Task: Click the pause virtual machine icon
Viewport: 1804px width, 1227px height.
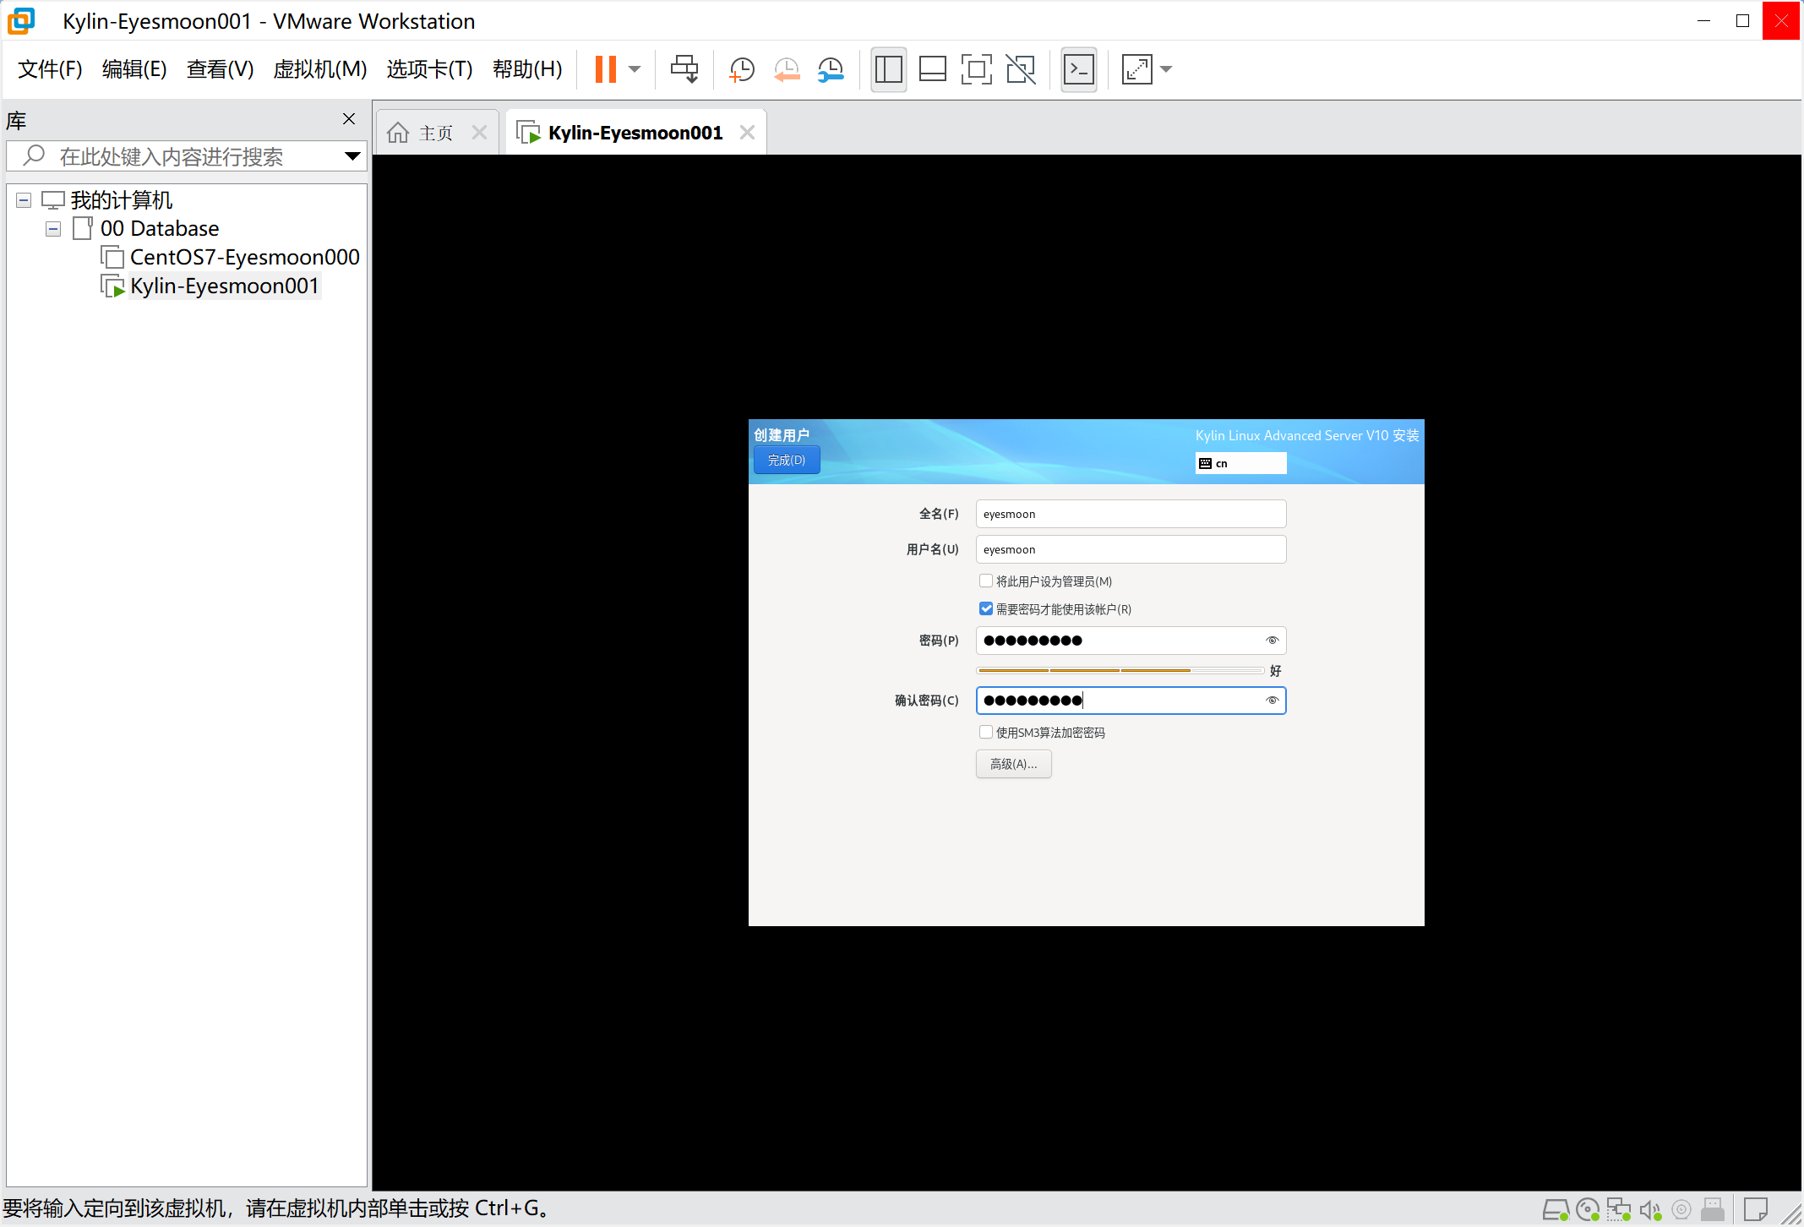Action: (x=605, y=69)
